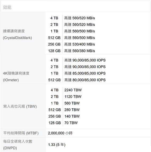Select the 256 GB 530/400 MB/s row
Image resolution: width=151 pixels, height=152 pixels.
[x=72, y=44]
